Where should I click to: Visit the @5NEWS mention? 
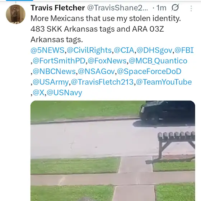(47, 50)
